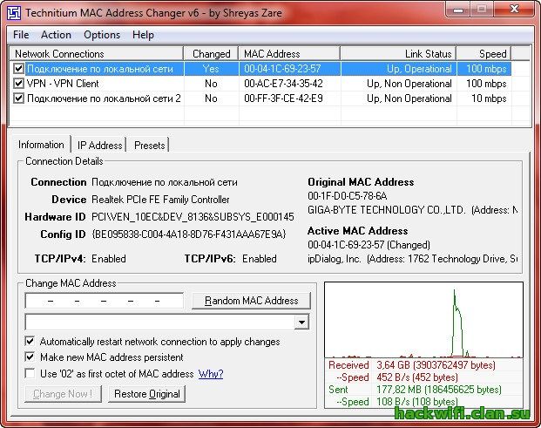
Task: Click the Received 3,64 GB value
Action: (x=436, y=365)
